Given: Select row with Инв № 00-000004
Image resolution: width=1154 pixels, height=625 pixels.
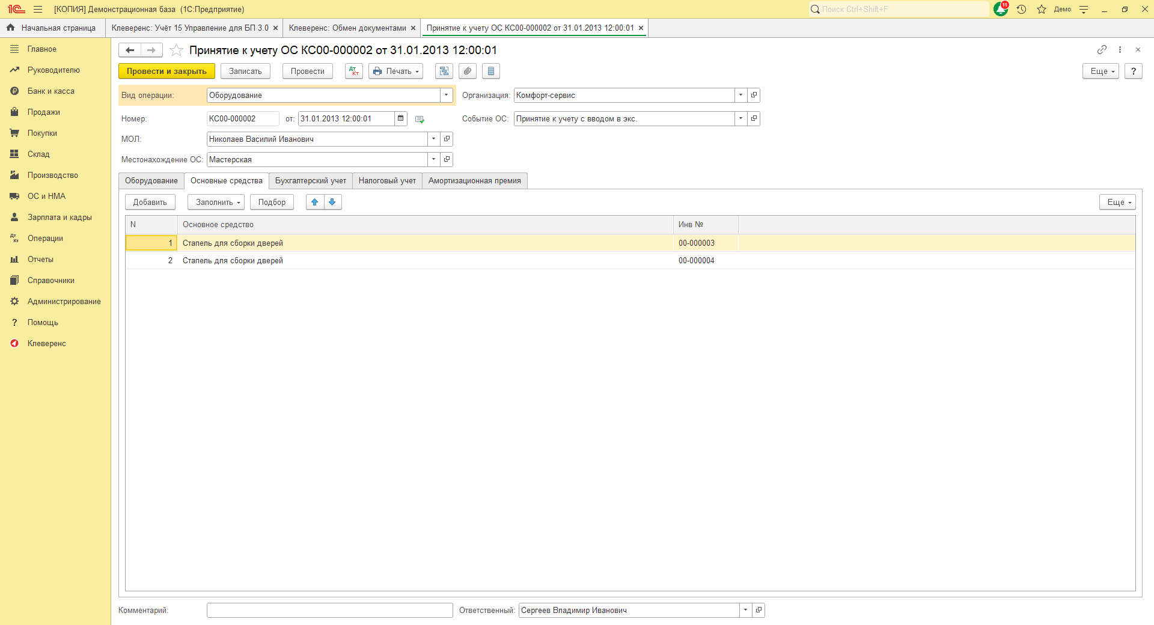Looking at the screenshot, I should (x=630, y=260).
